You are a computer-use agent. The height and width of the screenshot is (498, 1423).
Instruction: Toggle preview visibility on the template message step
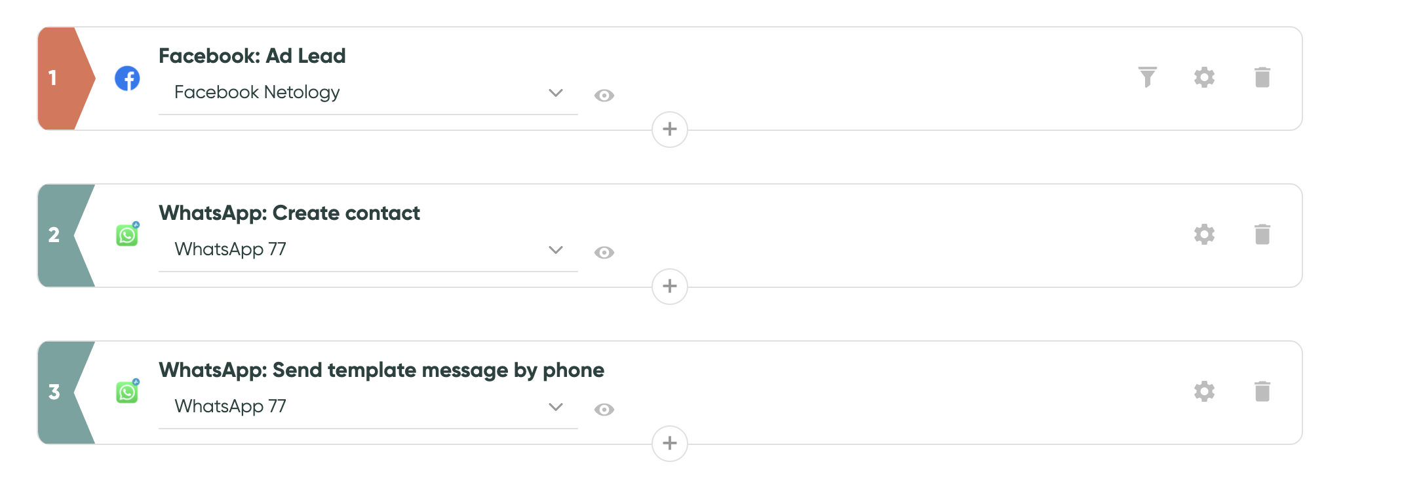(604, 409)
